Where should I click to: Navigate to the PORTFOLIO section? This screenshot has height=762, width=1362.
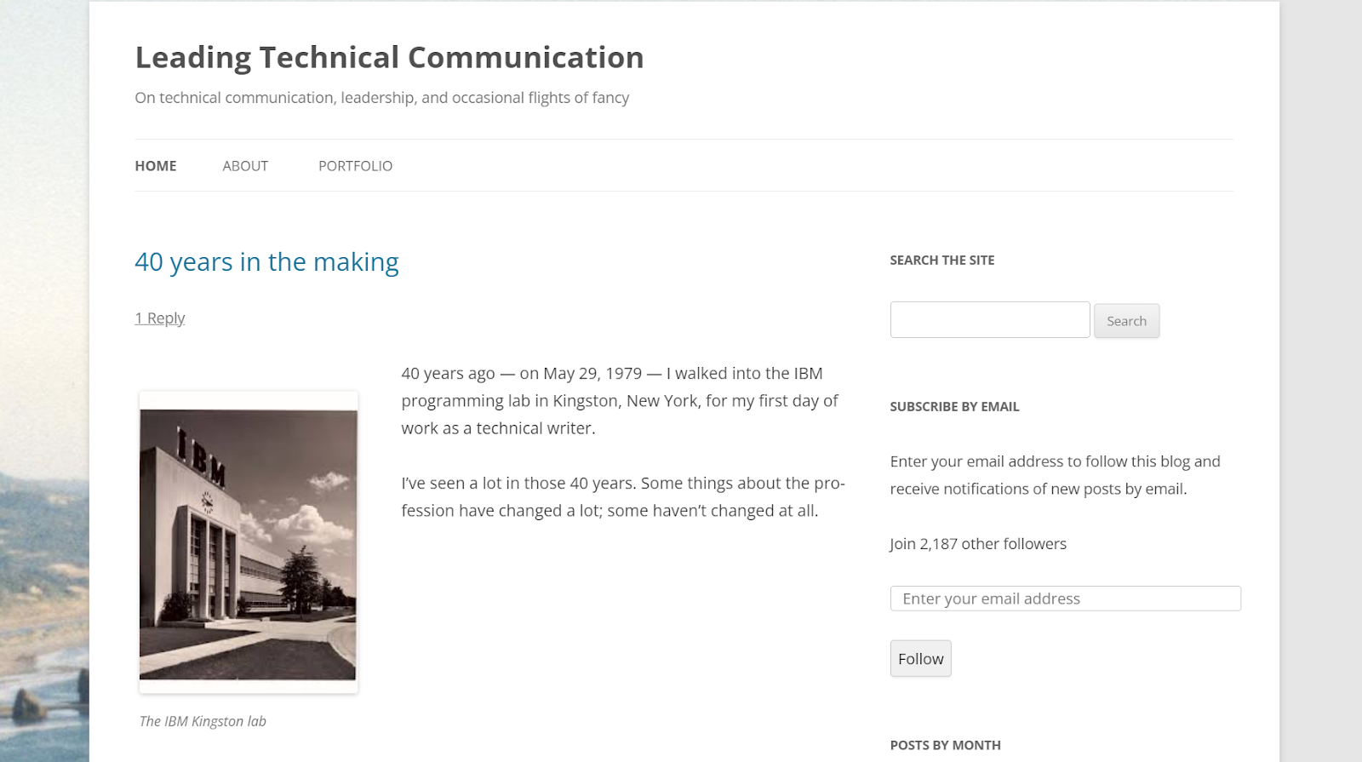point(355,166)
